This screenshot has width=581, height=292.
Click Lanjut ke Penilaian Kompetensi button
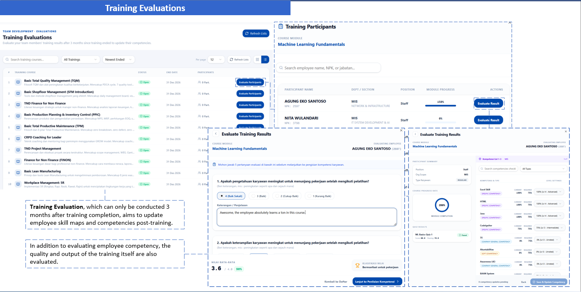(x=377, y=282)
